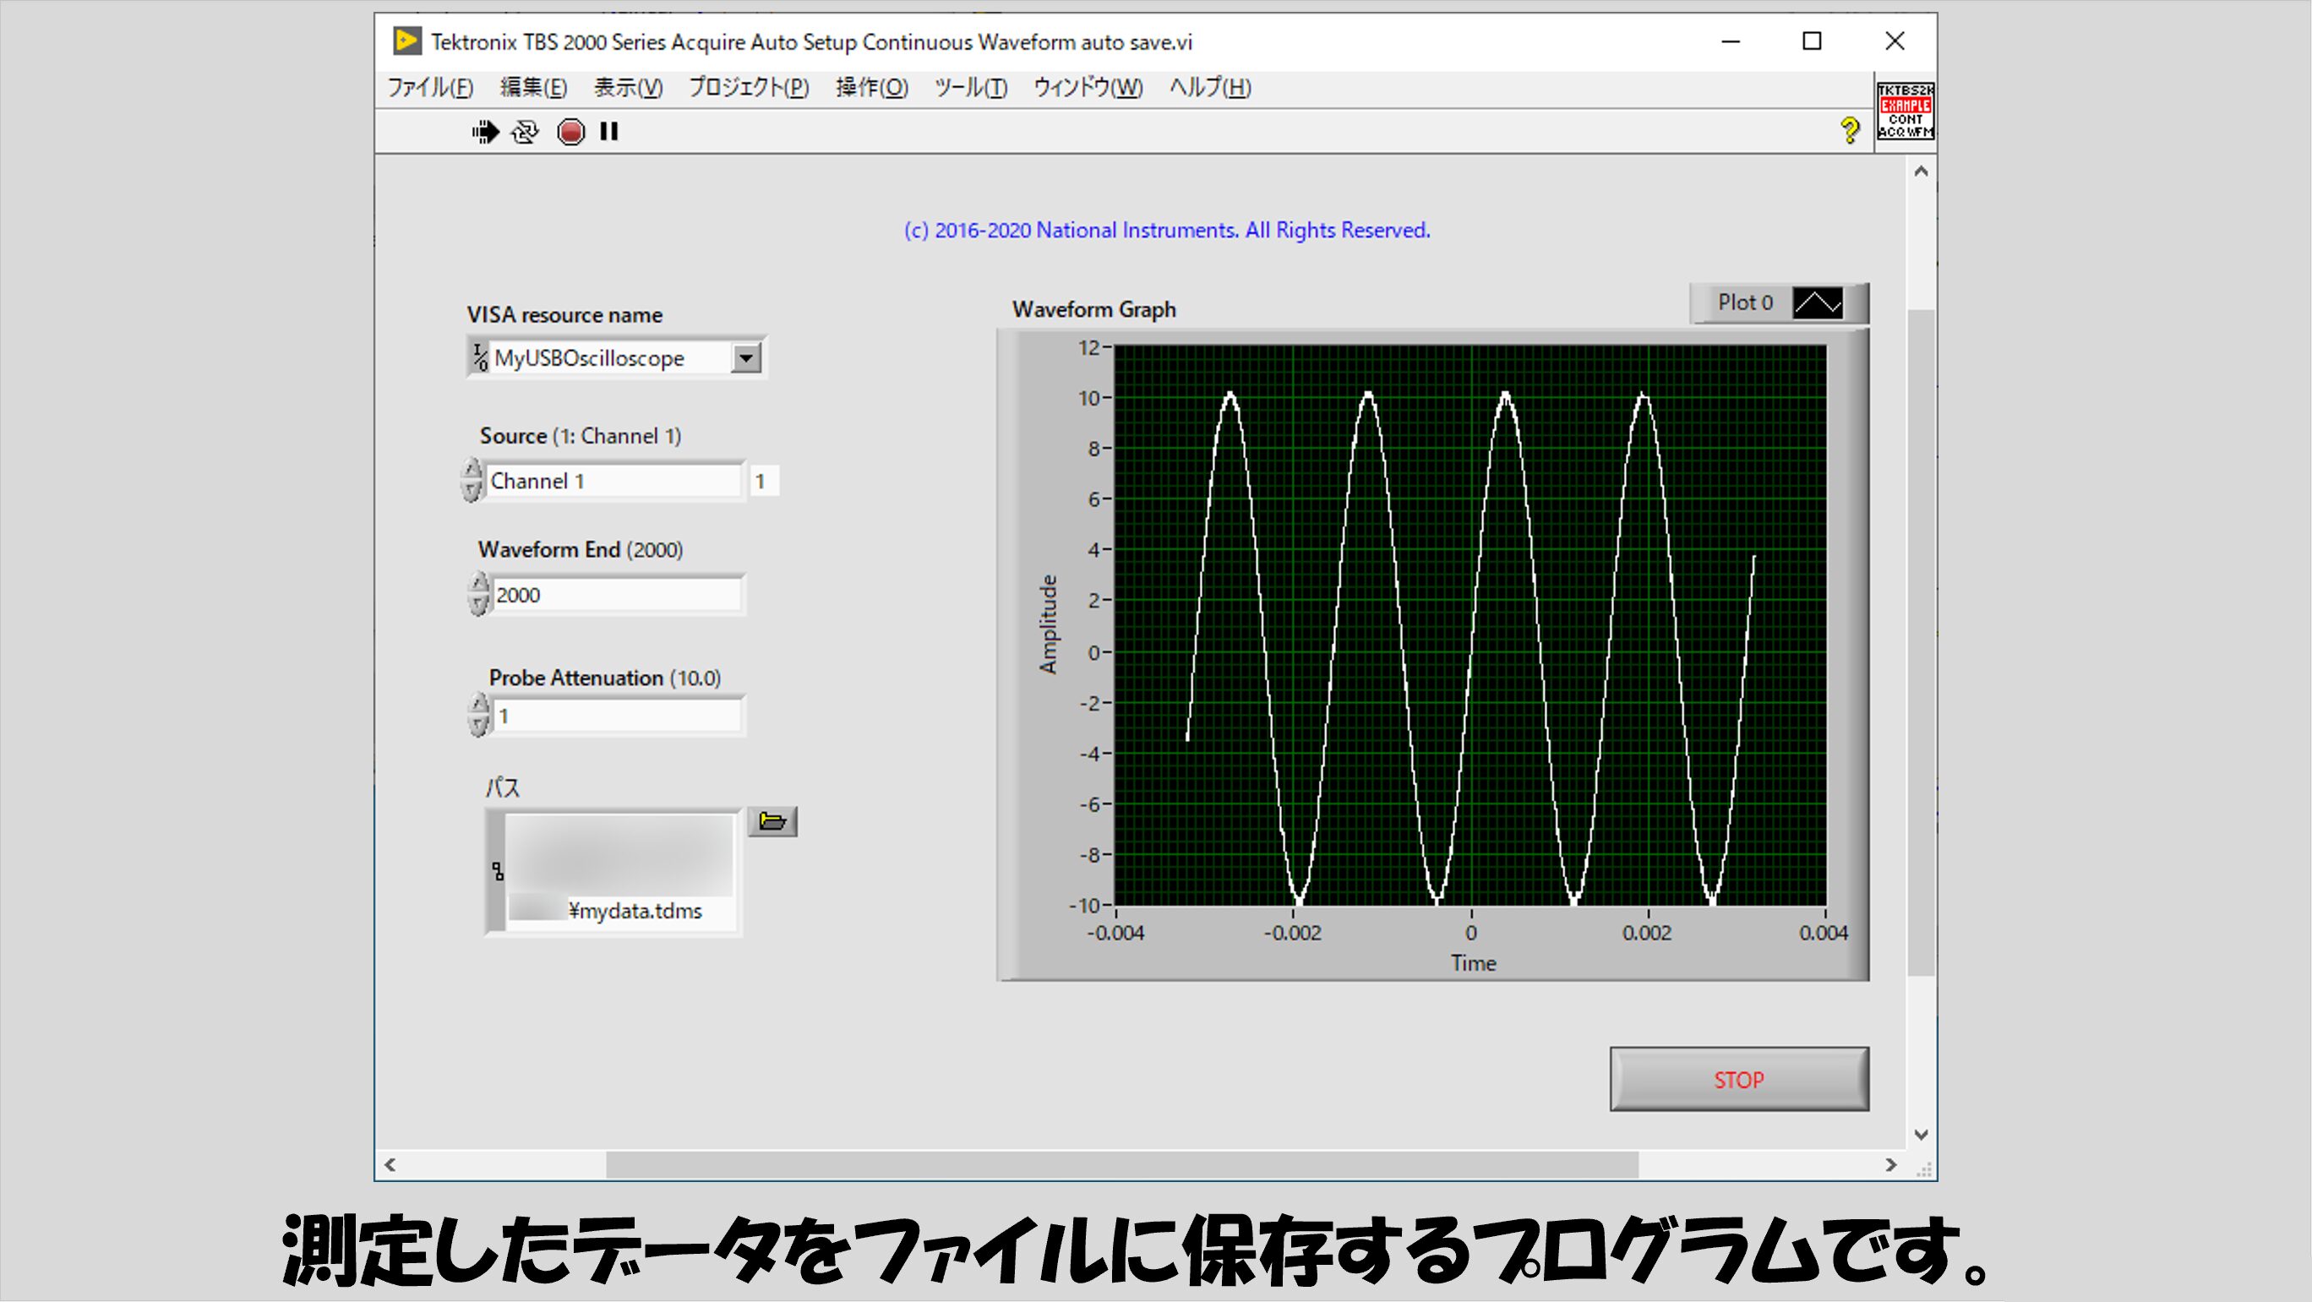The image size is (2312, 1302).
Task: Click the folder browse icon beside path
Action: (x=772, y=821)
